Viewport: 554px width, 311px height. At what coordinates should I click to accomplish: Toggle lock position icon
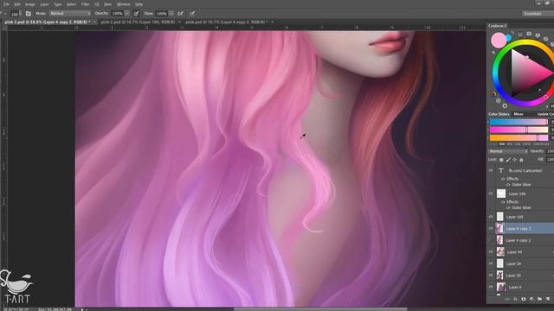(x=514, y=160)
